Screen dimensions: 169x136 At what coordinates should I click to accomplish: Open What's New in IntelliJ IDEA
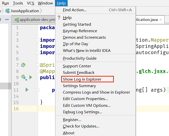point(96,51)
